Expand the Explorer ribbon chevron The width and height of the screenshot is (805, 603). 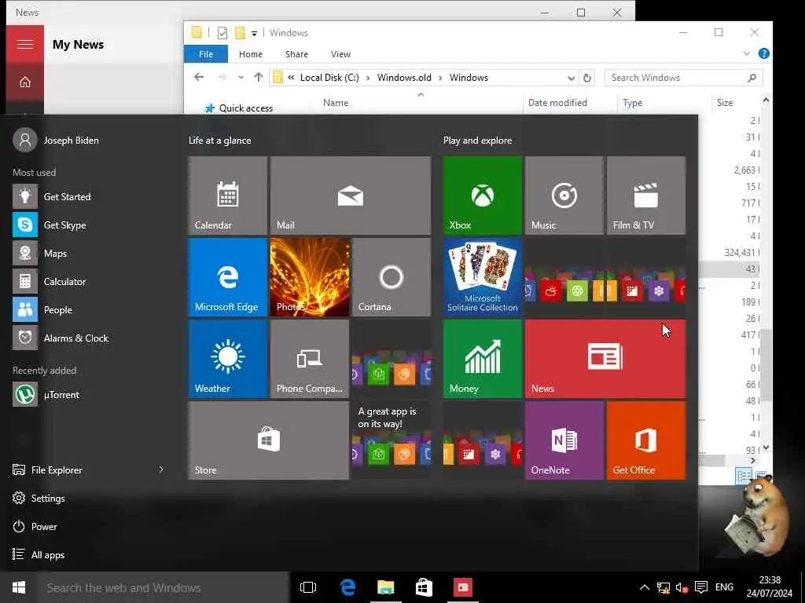tap(747, 53)
